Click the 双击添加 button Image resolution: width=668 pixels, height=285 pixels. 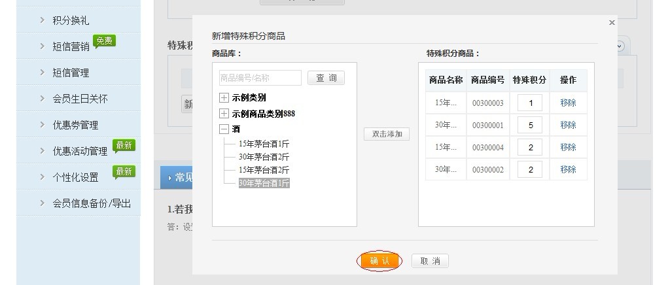[386, 134]
